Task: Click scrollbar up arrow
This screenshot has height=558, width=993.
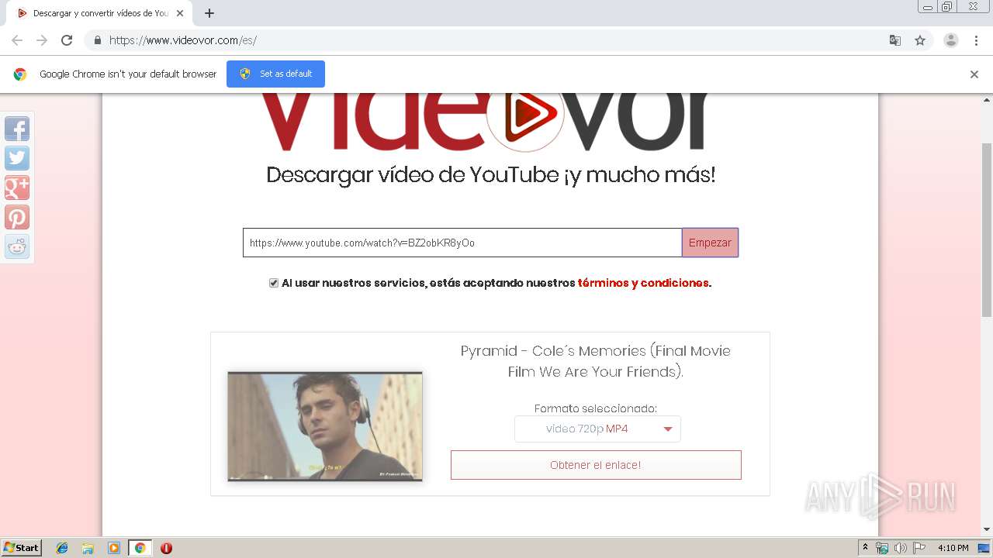Action: [987, 100]
